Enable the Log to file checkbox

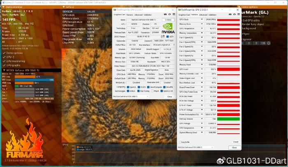click(x=180, y=142)
